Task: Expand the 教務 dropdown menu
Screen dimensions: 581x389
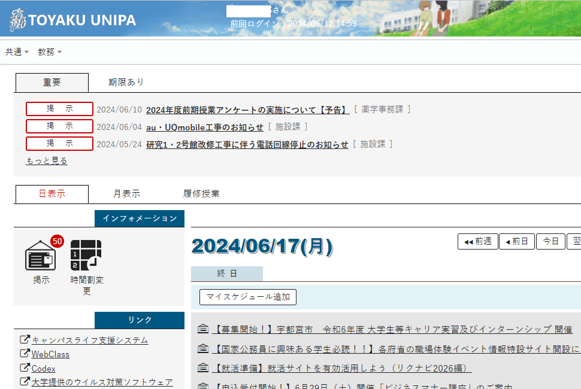Action: click(x=50, y=52)
